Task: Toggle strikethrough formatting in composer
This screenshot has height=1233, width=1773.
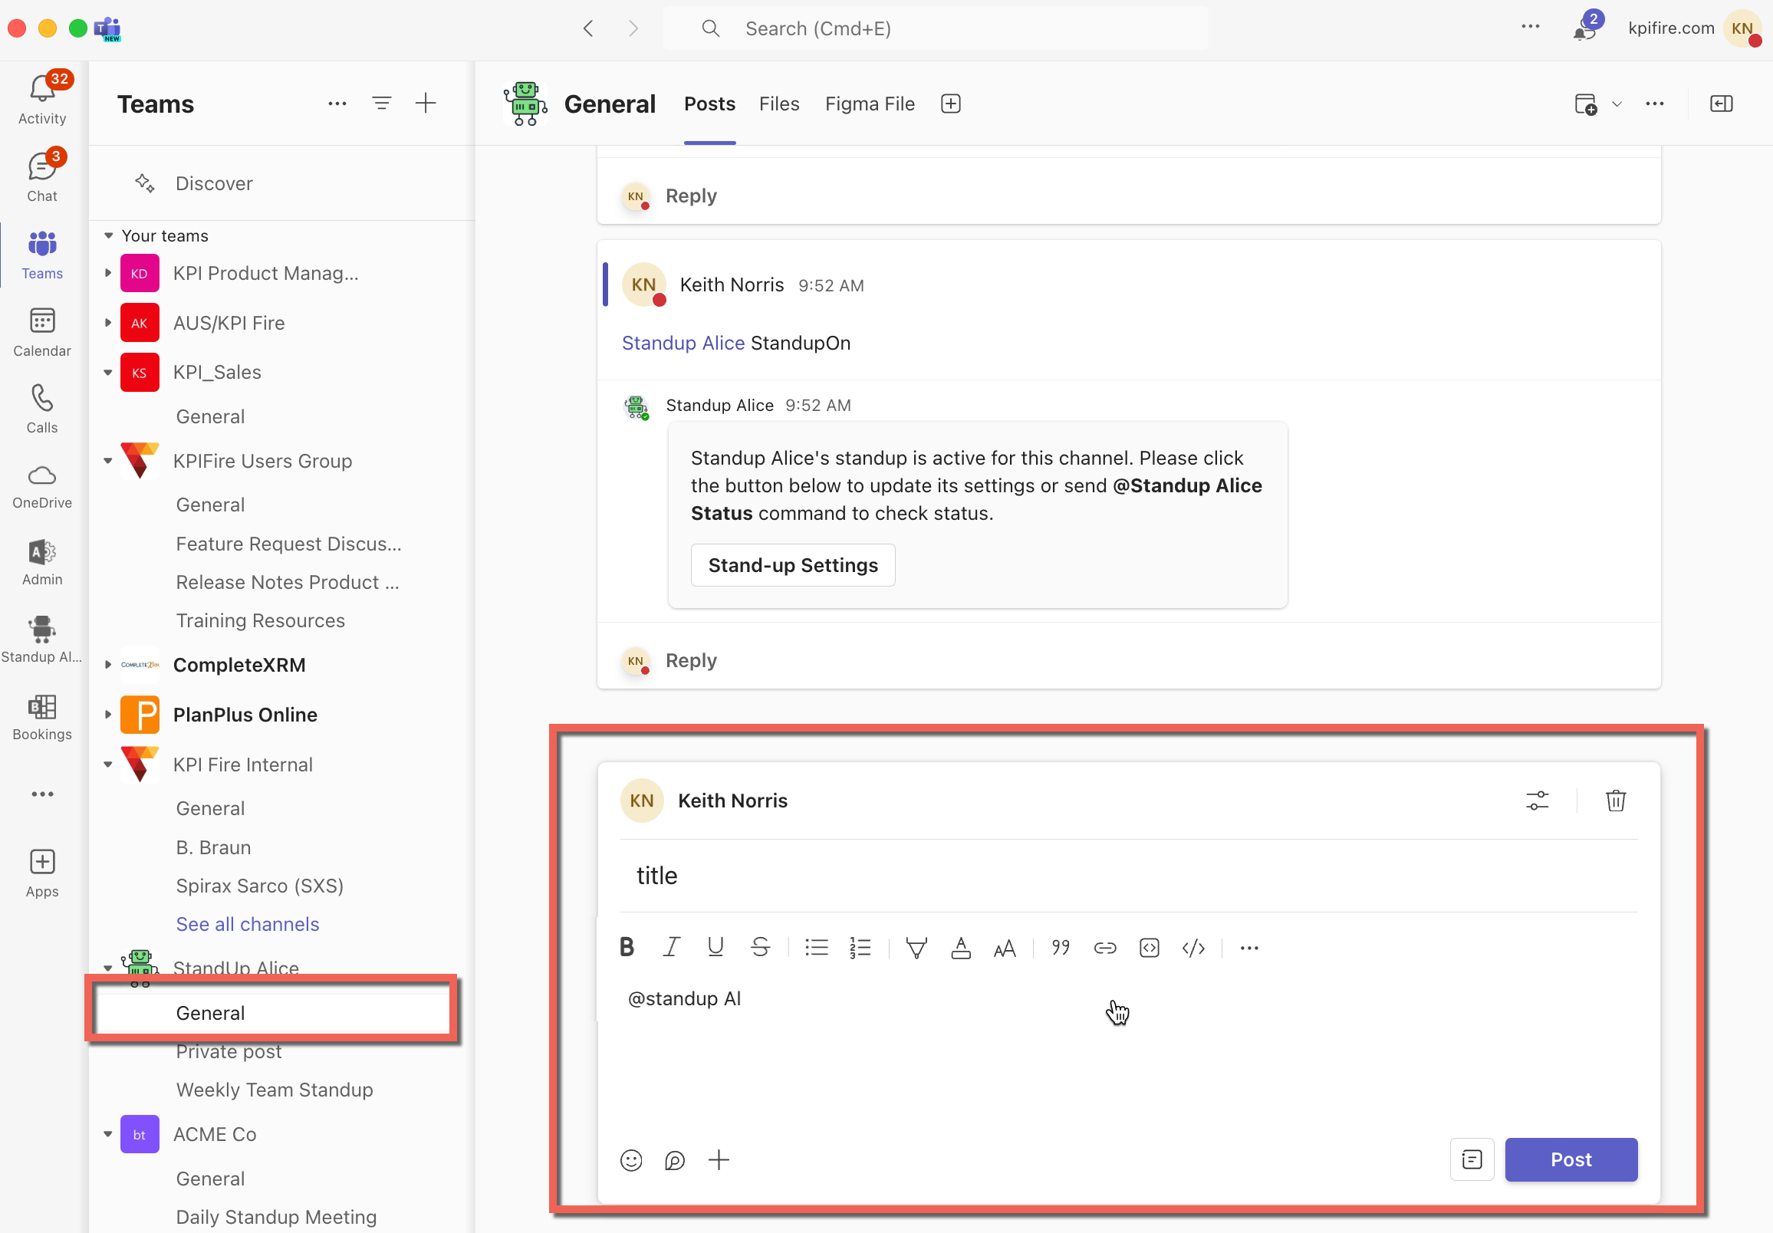Action: pos(760,947)
